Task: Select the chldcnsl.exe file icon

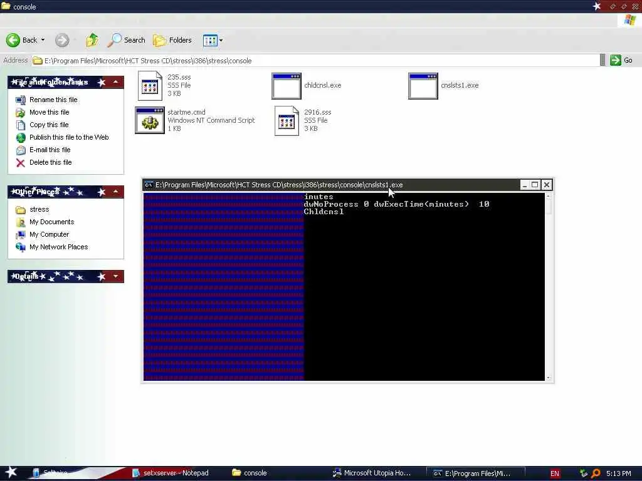Action: [x=286, y=86]
